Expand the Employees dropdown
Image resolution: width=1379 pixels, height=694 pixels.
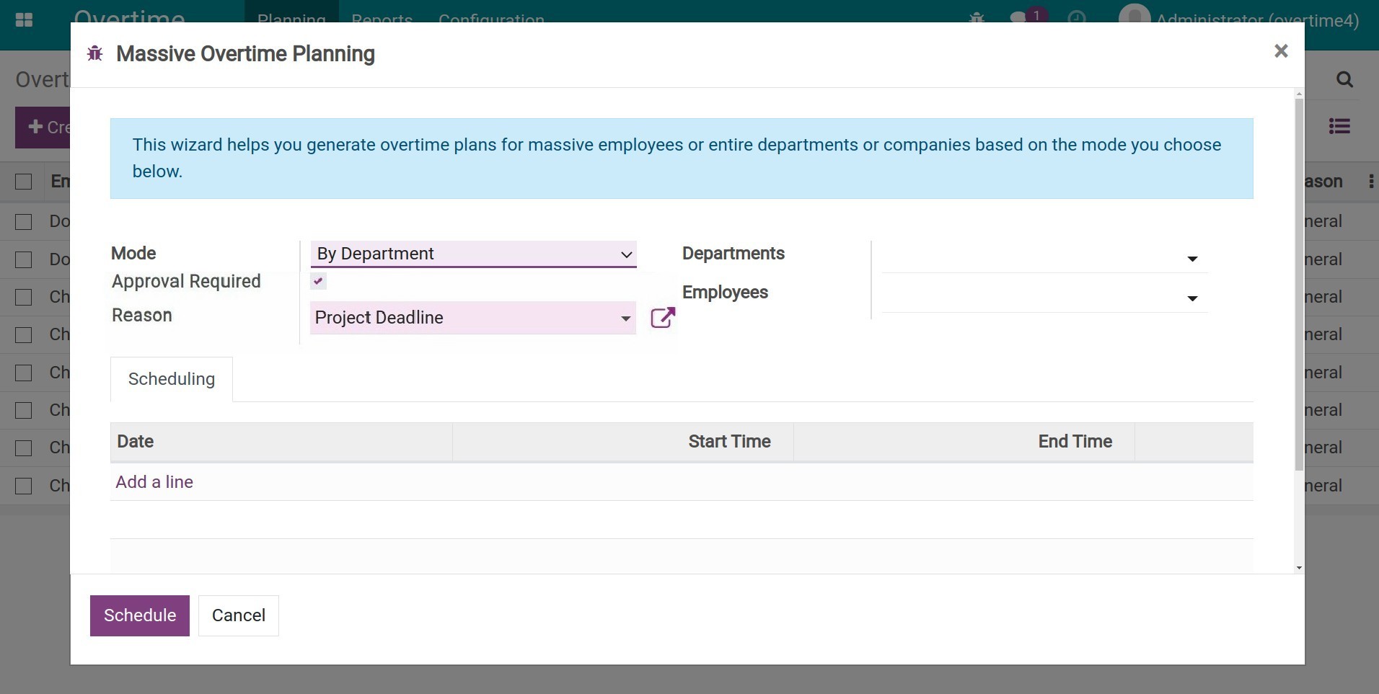click(1191, 298)
